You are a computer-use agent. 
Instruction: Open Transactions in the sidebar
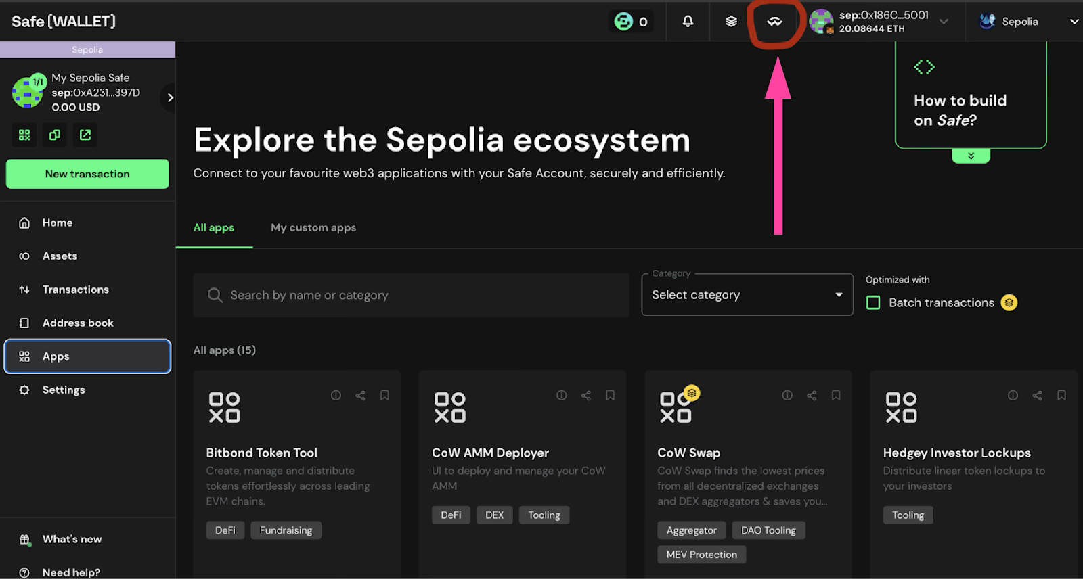[x=75, y=289]
